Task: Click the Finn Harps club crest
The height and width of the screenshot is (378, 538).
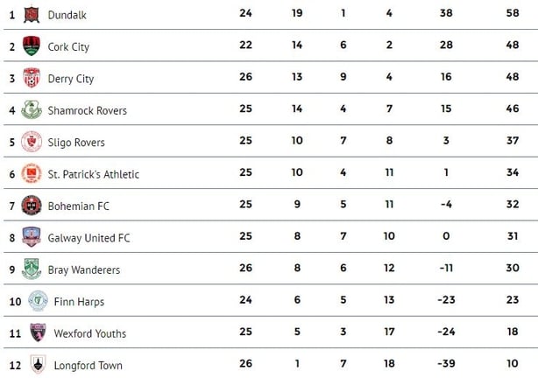Action: (38, 301)
